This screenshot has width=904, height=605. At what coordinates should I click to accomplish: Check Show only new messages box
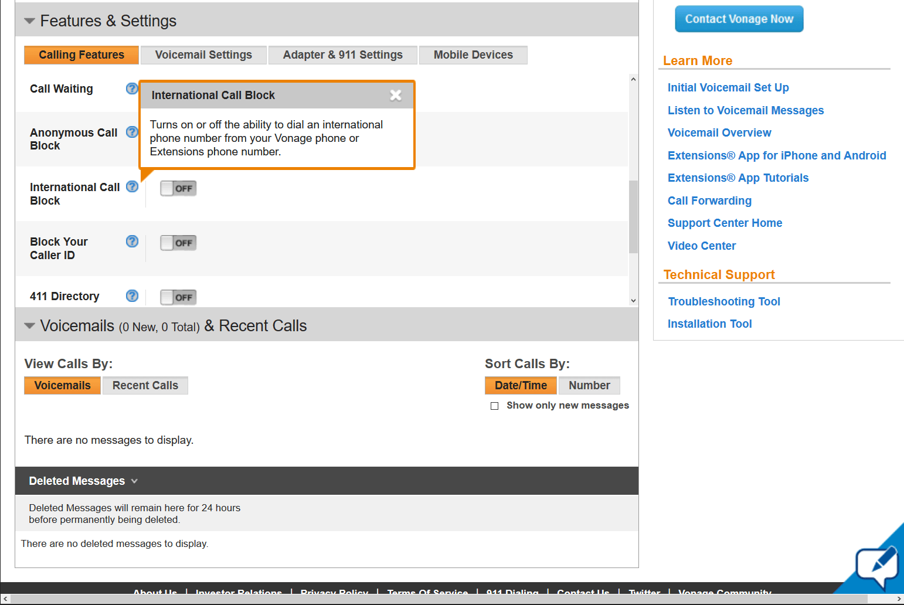[x=495, y=406]
